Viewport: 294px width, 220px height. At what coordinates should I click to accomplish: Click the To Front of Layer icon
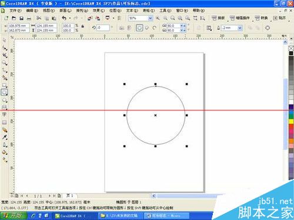[250, 28]
